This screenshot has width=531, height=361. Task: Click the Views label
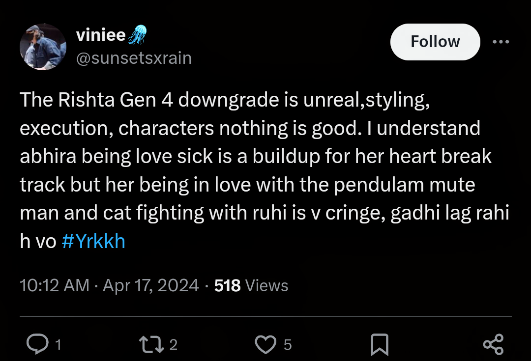pyautogui.click(x=266, y=285)
